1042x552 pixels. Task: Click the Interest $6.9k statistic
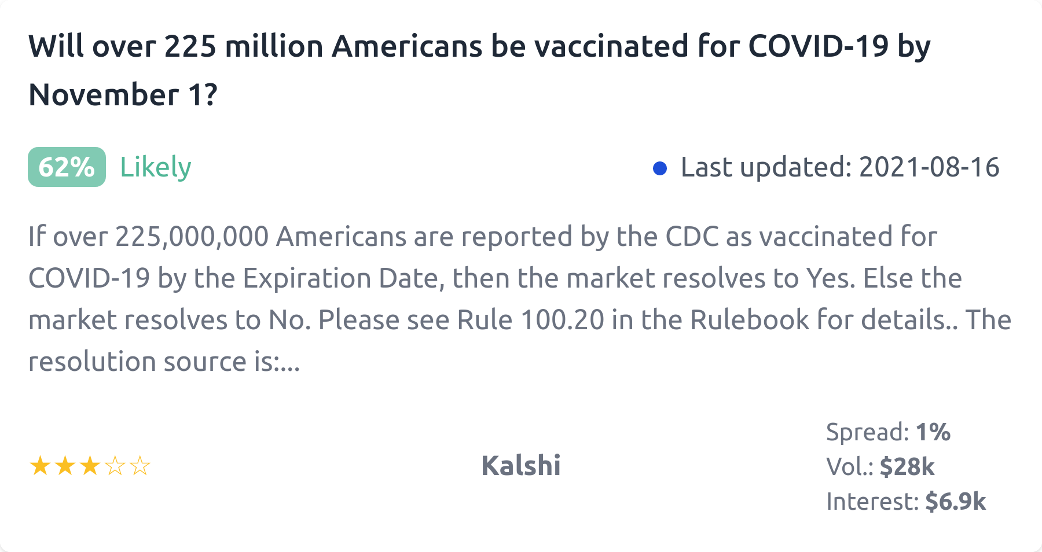[x=905, y=501]
